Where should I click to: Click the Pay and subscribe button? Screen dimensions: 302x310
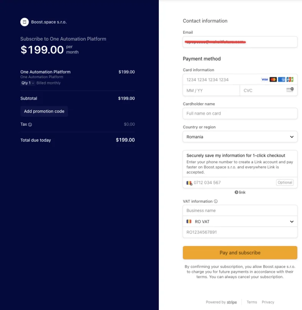[240, 253]
